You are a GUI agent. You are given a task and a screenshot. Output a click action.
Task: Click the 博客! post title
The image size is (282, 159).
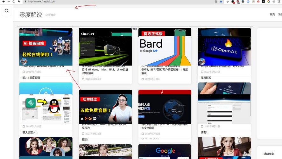coord(204,132)
